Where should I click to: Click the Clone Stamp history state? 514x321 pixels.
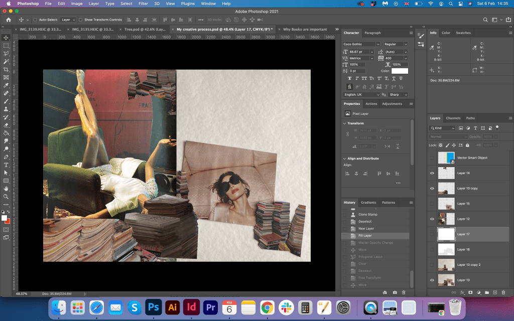[367, 215]
